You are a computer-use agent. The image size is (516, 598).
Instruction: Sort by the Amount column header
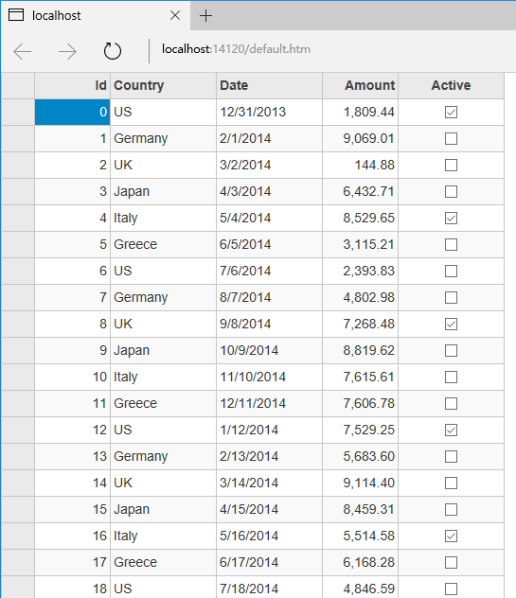click(361, 85)
